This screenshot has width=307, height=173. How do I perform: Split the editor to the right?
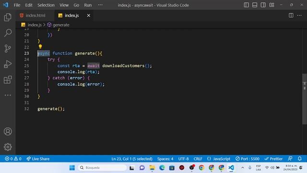point(291,15)
